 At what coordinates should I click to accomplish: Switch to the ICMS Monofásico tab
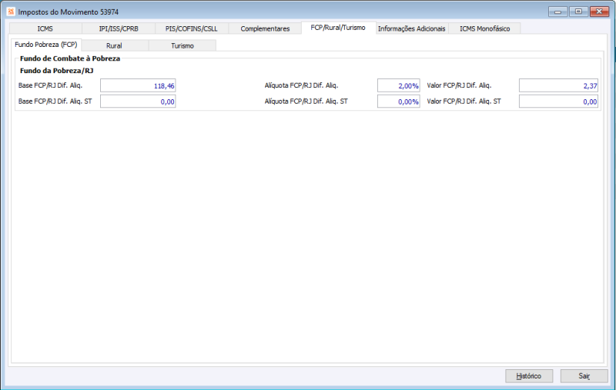pos(485,28)
